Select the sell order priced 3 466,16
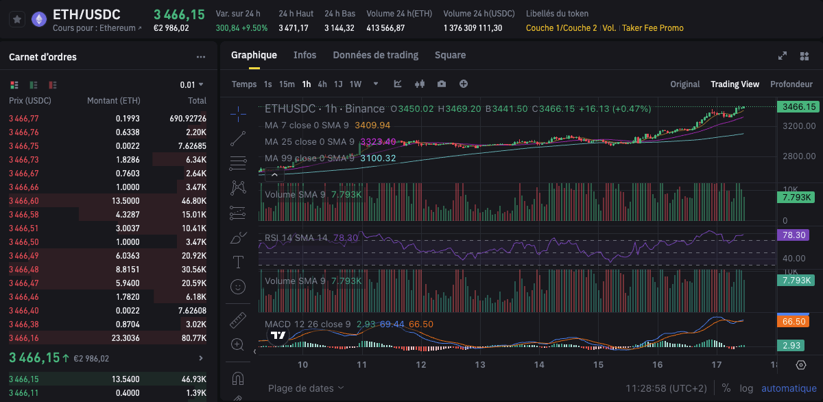823x402 pixels. pos(108,338)
